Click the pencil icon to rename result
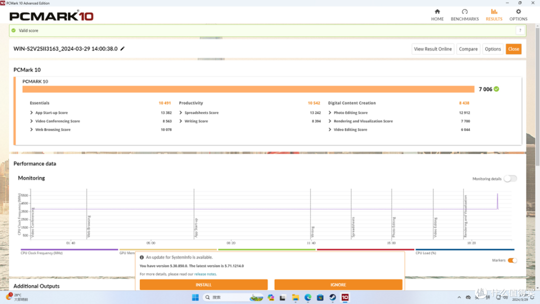 coord(122,48)
